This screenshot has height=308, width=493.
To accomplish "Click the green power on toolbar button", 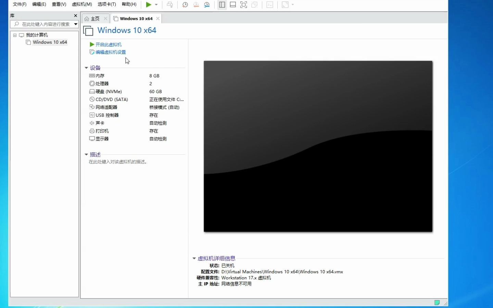I will [x=149, y=5].
